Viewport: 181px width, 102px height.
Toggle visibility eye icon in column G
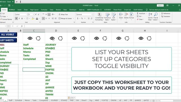click(x=119, y=38)
